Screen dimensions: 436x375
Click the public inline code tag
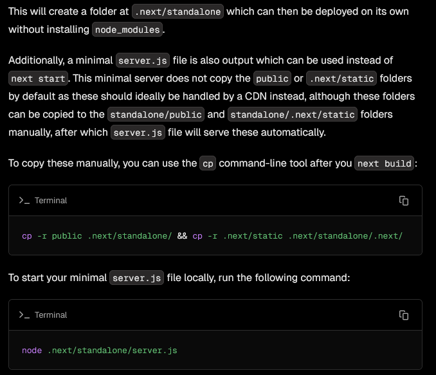tap(272, 78)
